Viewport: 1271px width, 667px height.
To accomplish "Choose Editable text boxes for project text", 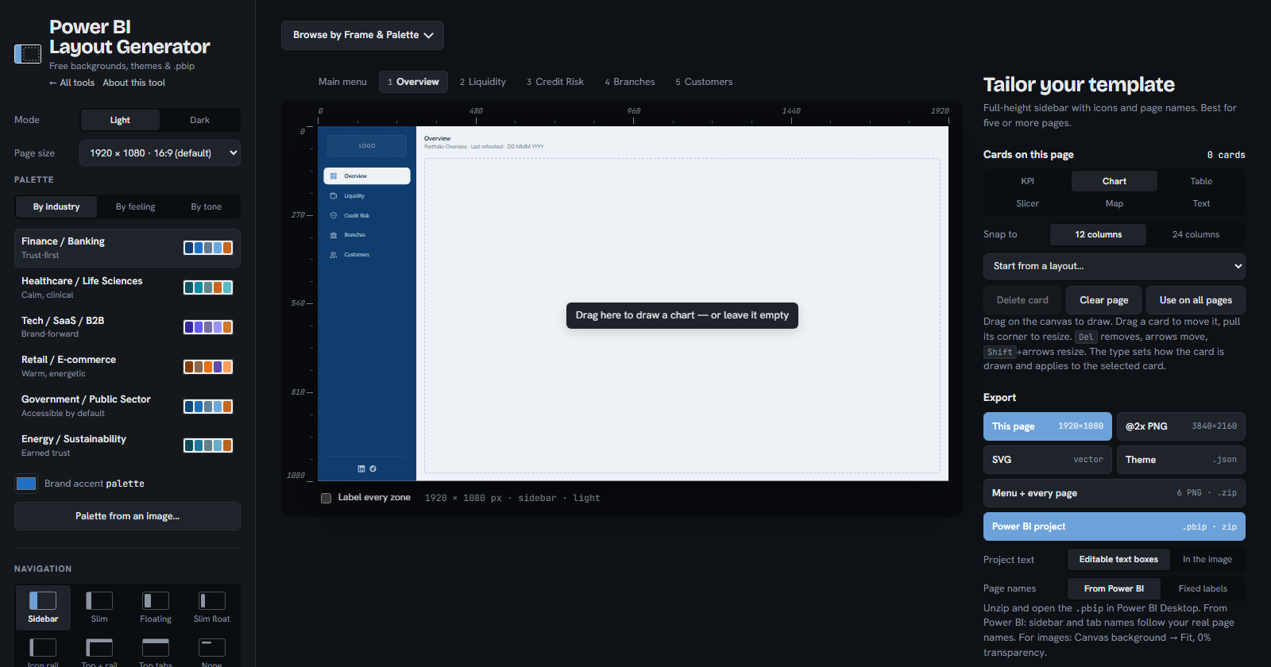I will coord(1118,559).
